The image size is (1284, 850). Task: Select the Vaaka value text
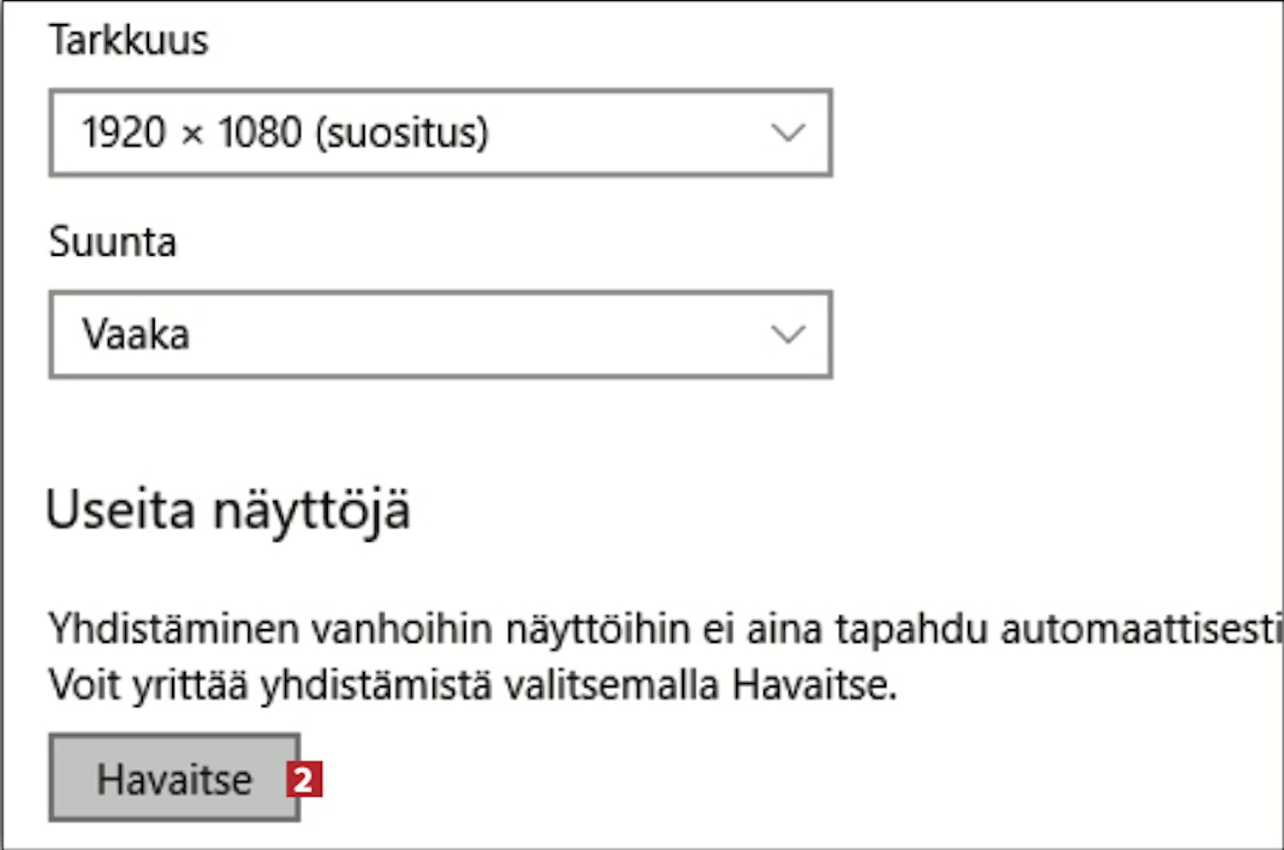click(135, 334)
